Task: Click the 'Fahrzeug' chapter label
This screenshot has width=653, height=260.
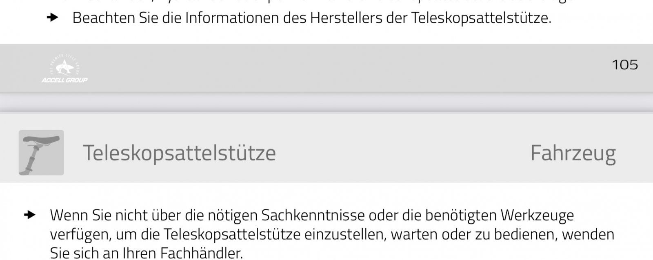Action: pyautogui.click(x=573, y=153)
